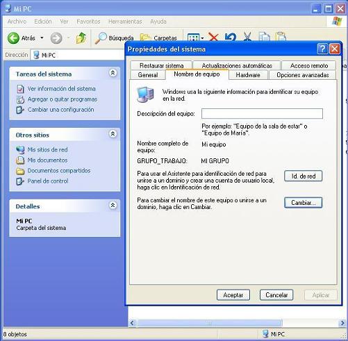The height and width of the screenshot is (341, 348).
Task: Click the scrollbar right arrow
Action: 342,323
